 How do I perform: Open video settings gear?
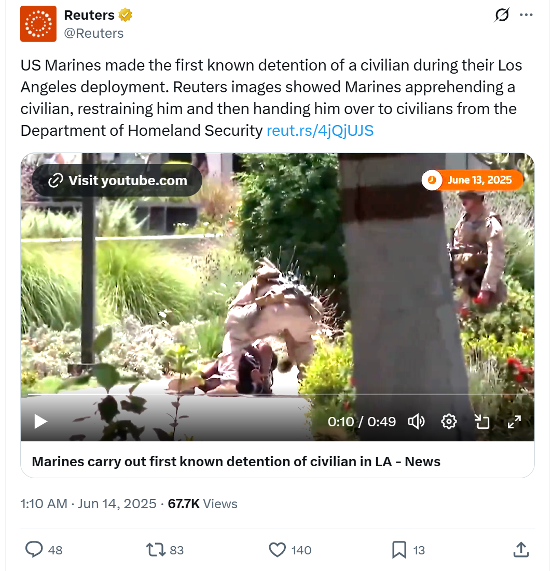(449, 421)
